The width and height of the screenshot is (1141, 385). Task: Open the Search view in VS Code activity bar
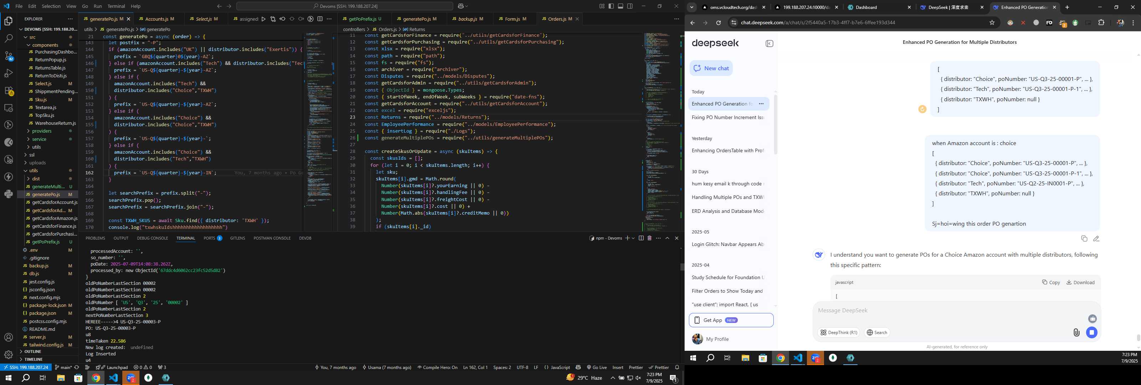pos(9,38)
